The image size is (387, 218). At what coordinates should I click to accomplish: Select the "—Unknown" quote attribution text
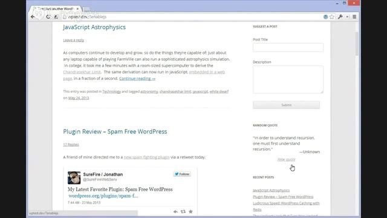point(310,152)
